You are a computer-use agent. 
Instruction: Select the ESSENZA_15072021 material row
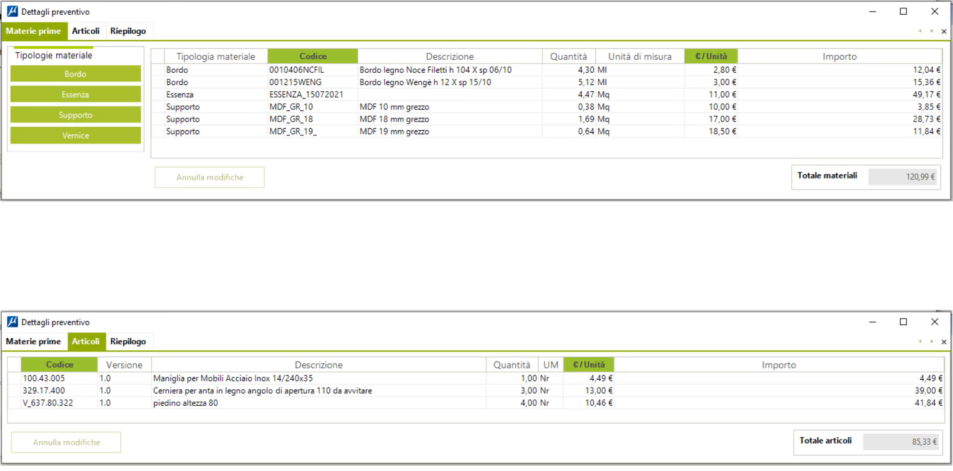306,95
